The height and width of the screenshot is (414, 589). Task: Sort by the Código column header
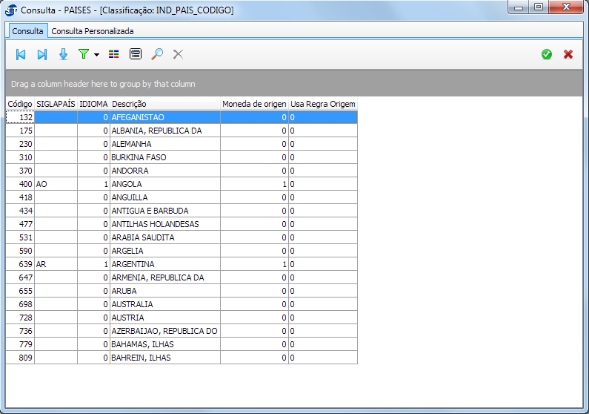point(20,104)
